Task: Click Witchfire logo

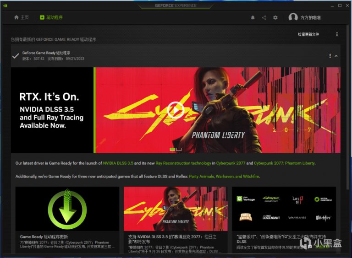Action: [323, 217]
